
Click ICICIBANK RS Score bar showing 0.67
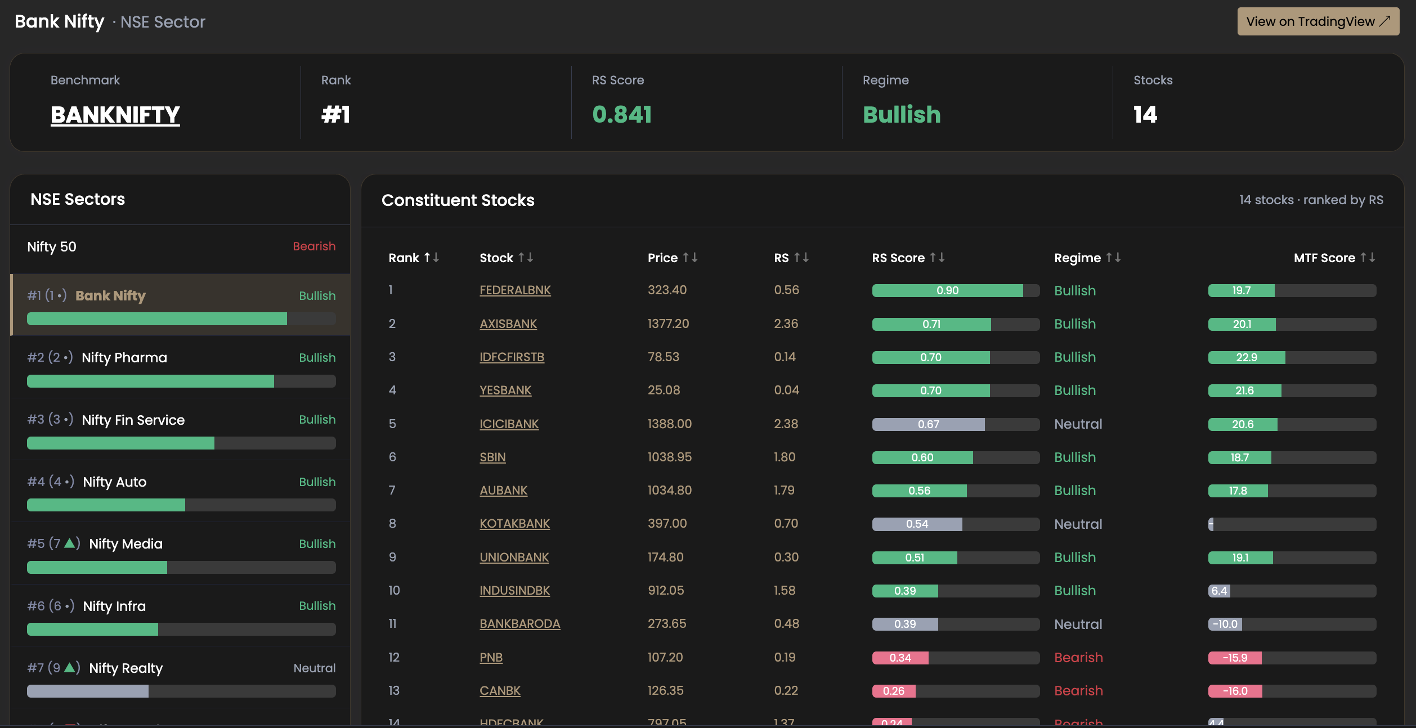coord(956,424)
